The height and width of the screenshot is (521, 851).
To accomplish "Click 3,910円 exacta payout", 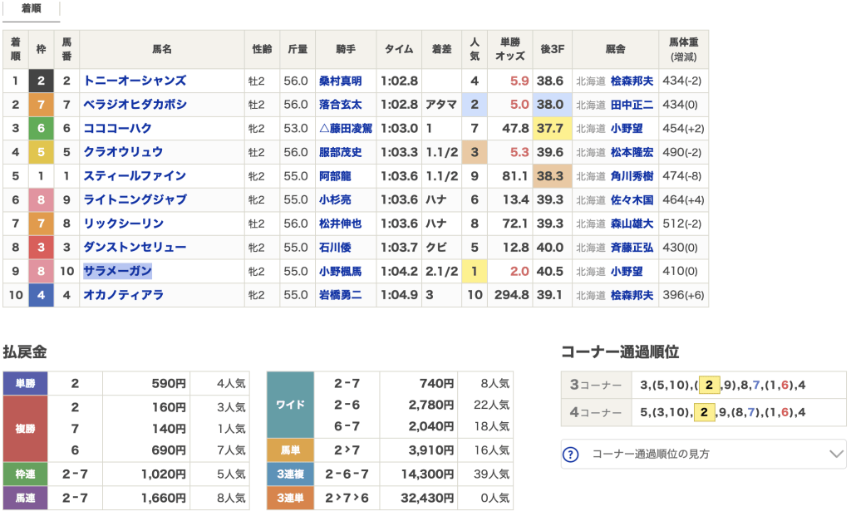I will [431, 450].
